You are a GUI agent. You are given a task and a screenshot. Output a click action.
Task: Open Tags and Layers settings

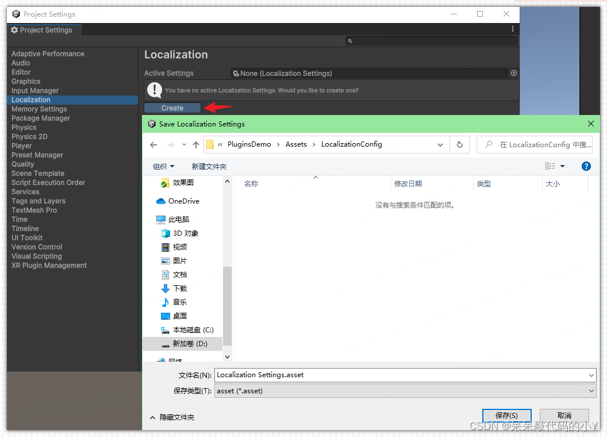click(39, 201)
